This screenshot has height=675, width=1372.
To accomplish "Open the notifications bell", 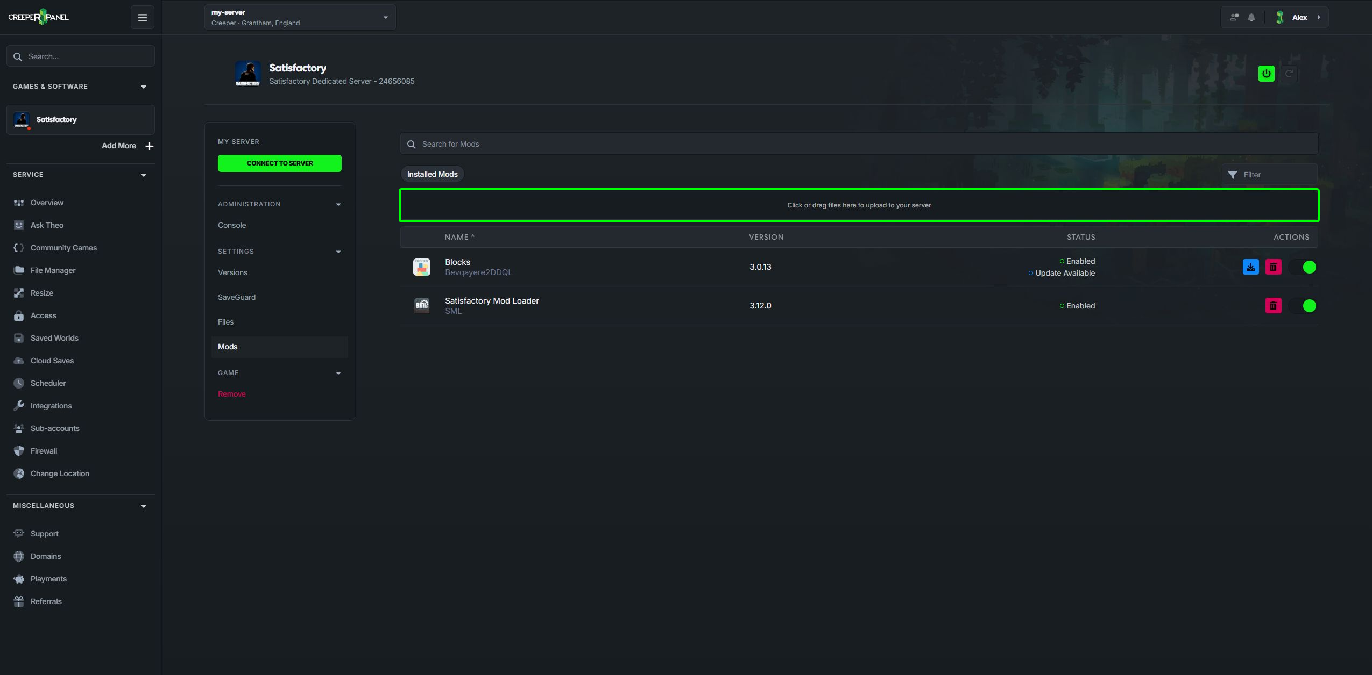I will click(x=1251, y=17).
